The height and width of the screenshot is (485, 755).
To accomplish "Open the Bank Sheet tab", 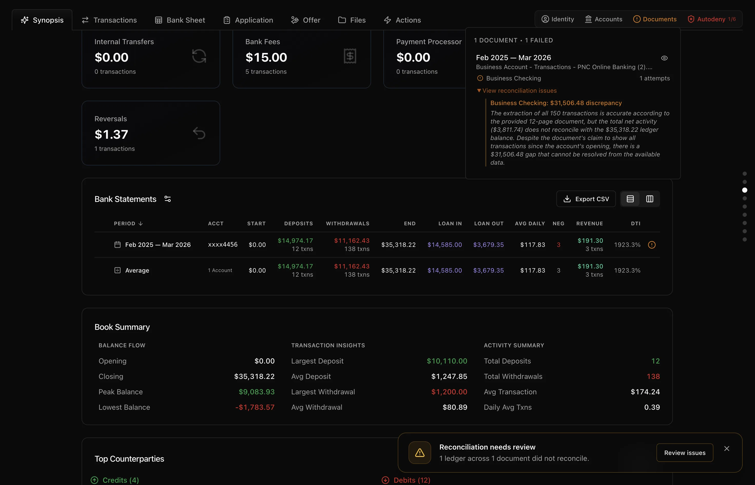I will click(180, 20).
